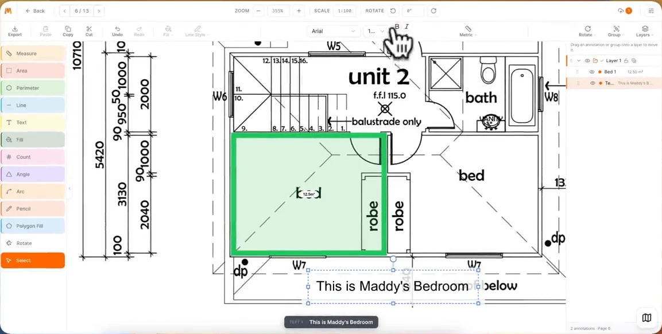
Task: Open the Layers dropdown
Action: pyautogui.click(x=645, y=31)
